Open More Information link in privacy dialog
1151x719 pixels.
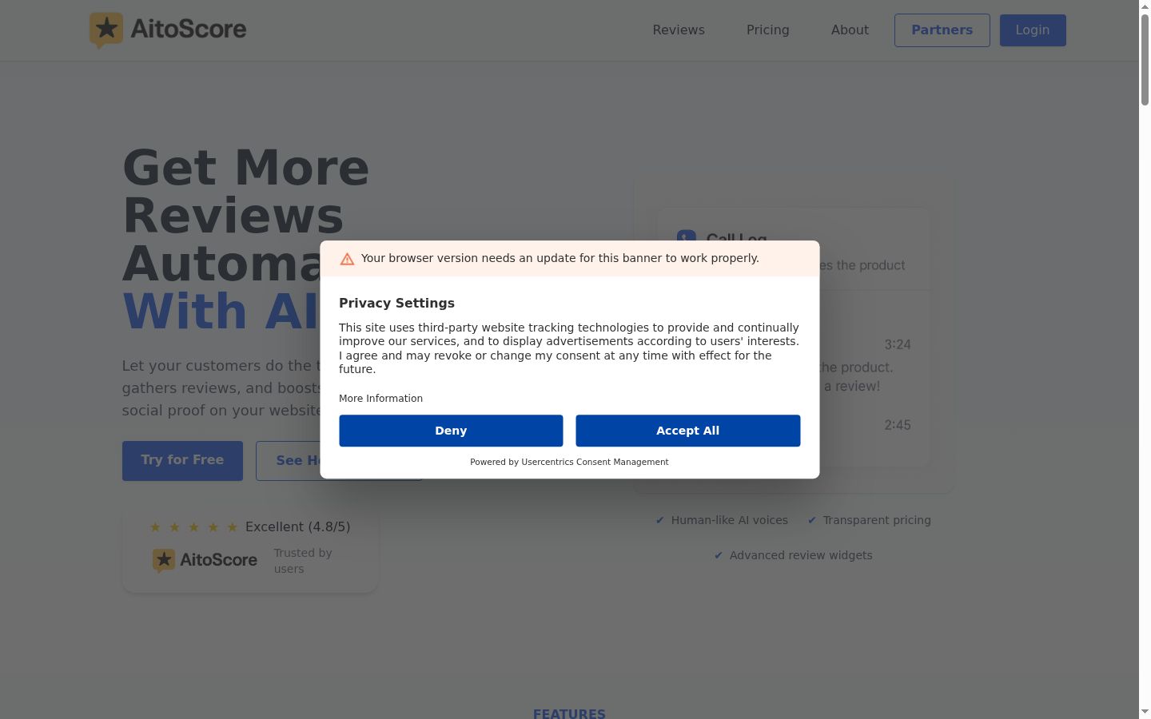[380, 399]
